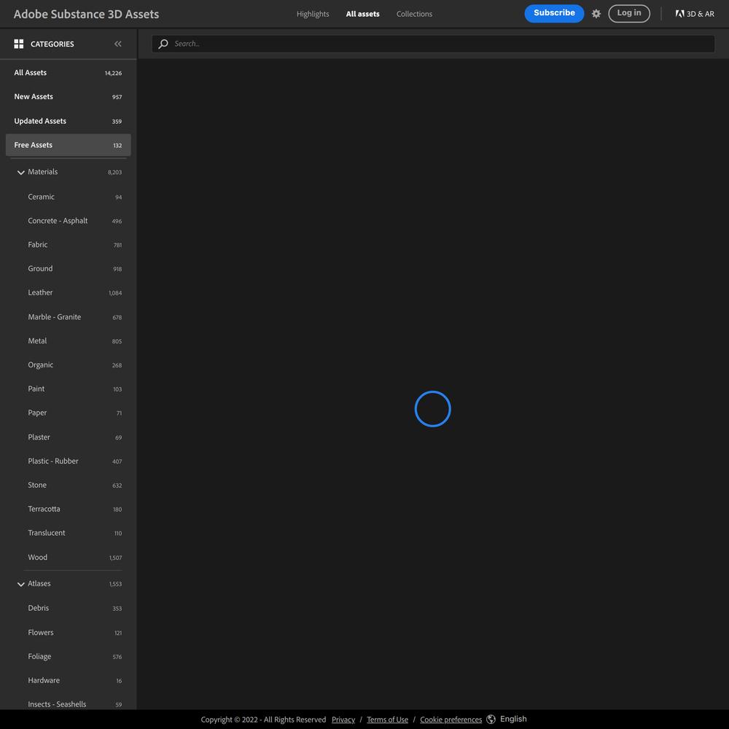Image resolution: width=729 pixels, height=729 pixels.
Task: Open settings gear in header
Action: click(596, 14)
